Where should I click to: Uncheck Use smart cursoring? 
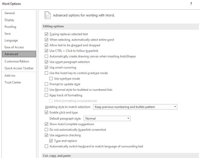pos(47,67)
